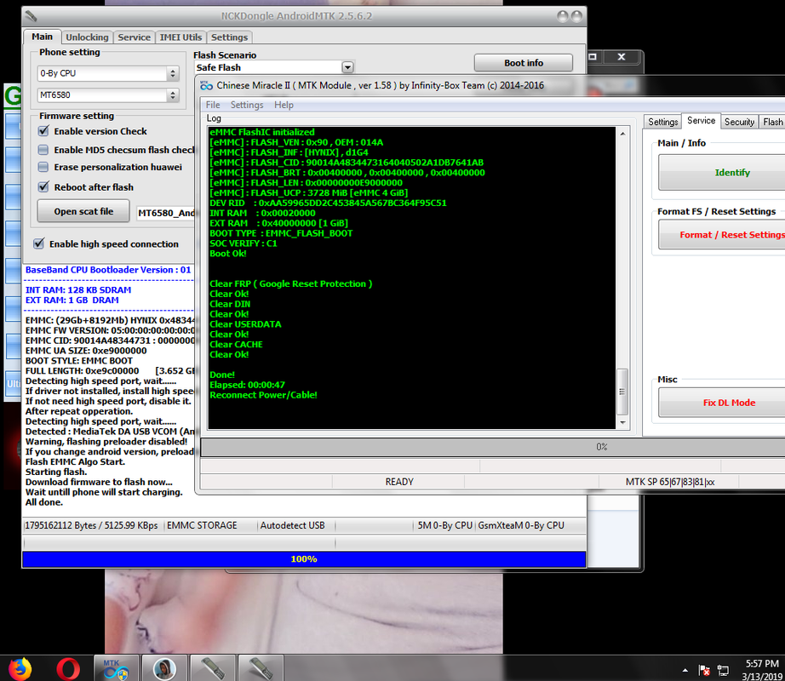
Task: Switch to the Unlocking tab
Action: pyautogui.click(x=87, y=37)
